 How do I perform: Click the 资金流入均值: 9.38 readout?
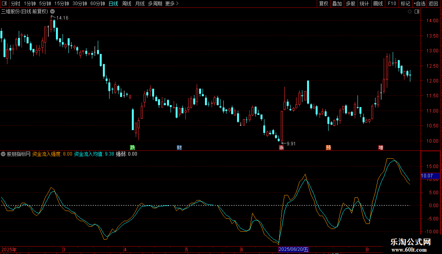[x=94, y=154]
